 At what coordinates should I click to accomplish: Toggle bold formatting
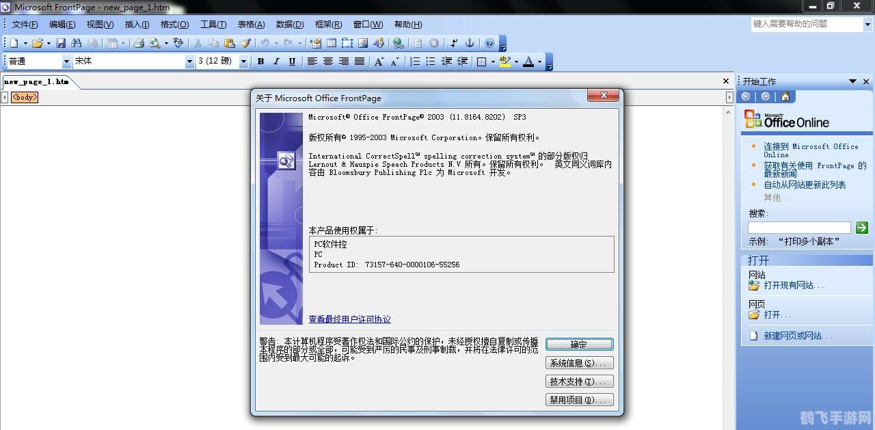coord(260,61)
